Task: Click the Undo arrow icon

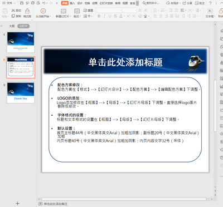Action: pos(44,3)
